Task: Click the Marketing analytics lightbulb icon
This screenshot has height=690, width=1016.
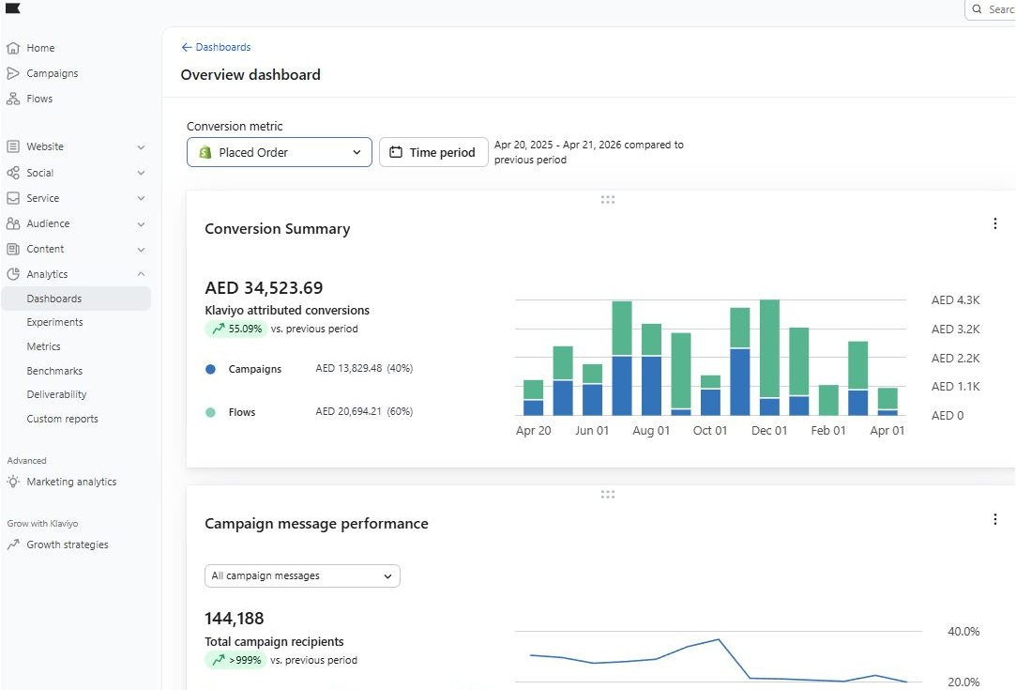Action: click(13, 482)
